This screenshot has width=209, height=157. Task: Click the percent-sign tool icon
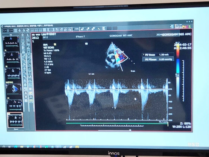click(x=24, y=64)
